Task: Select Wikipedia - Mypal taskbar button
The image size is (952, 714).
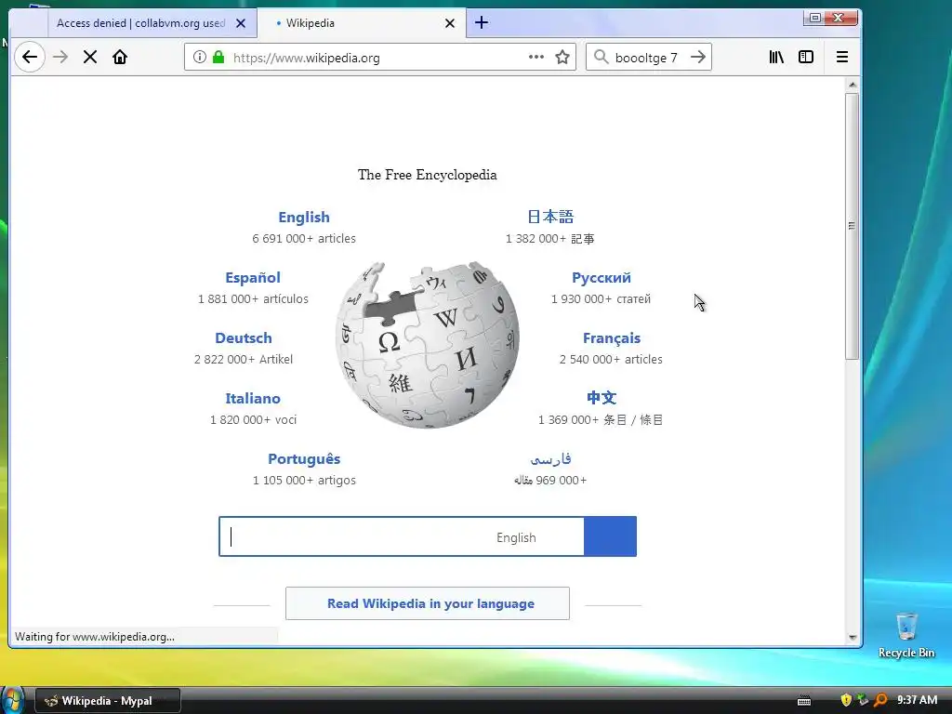Action: 108,701
